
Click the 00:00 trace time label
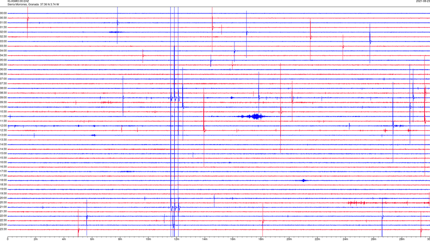tap(4, 13)
